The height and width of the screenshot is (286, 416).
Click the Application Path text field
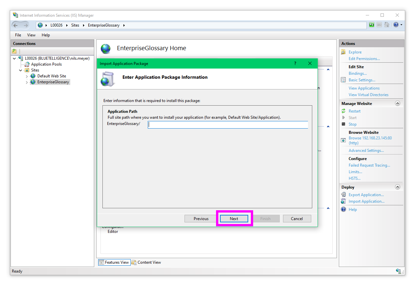click(228, 125)
